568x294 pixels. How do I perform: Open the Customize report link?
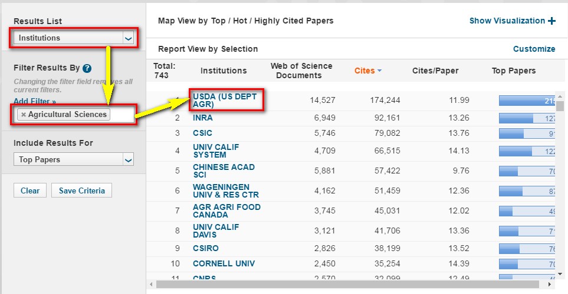(x=534, y=49)
